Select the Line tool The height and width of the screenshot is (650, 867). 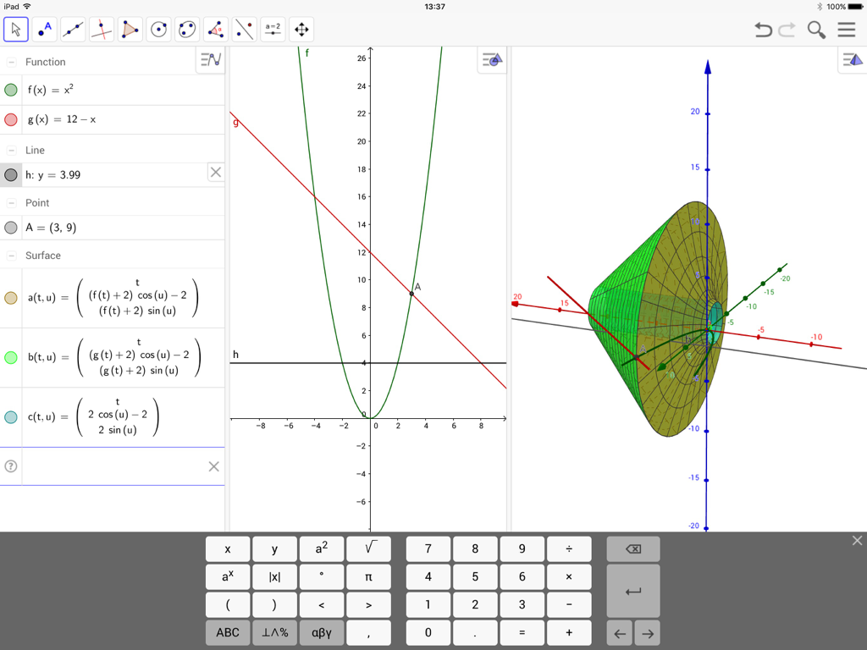73,29
